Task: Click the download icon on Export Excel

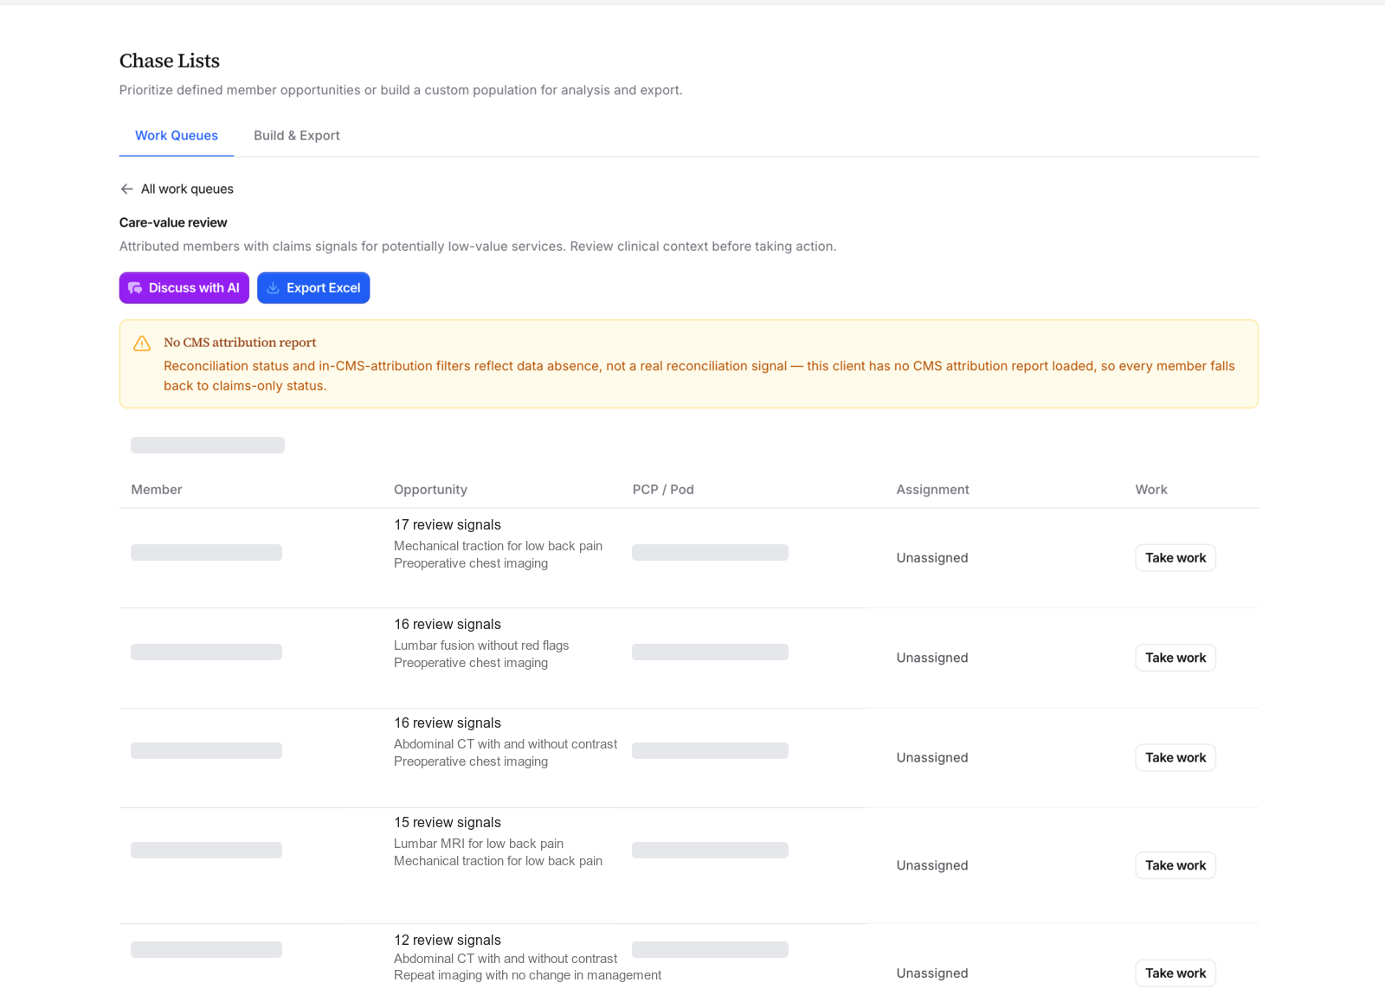Action: pyautogui.click(x=273, y=288)
